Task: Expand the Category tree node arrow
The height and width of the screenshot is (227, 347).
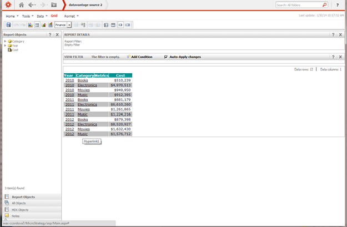Action: click(6, 41)
